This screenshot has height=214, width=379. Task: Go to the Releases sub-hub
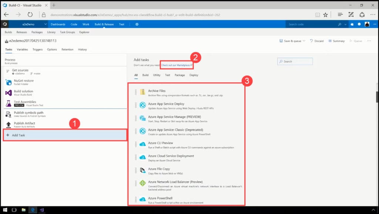point(22,32)
